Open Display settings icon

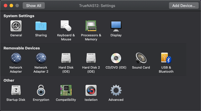[x=116, y=26]
